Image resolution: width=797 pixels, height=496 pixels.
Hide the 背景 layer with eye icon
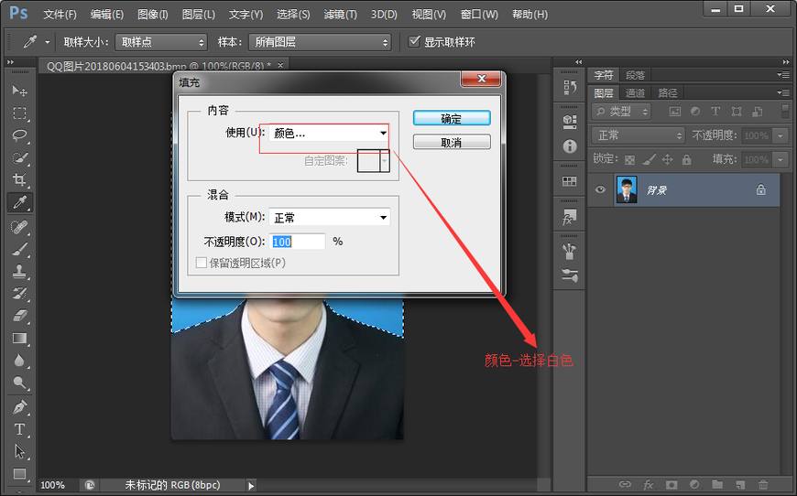600,189
